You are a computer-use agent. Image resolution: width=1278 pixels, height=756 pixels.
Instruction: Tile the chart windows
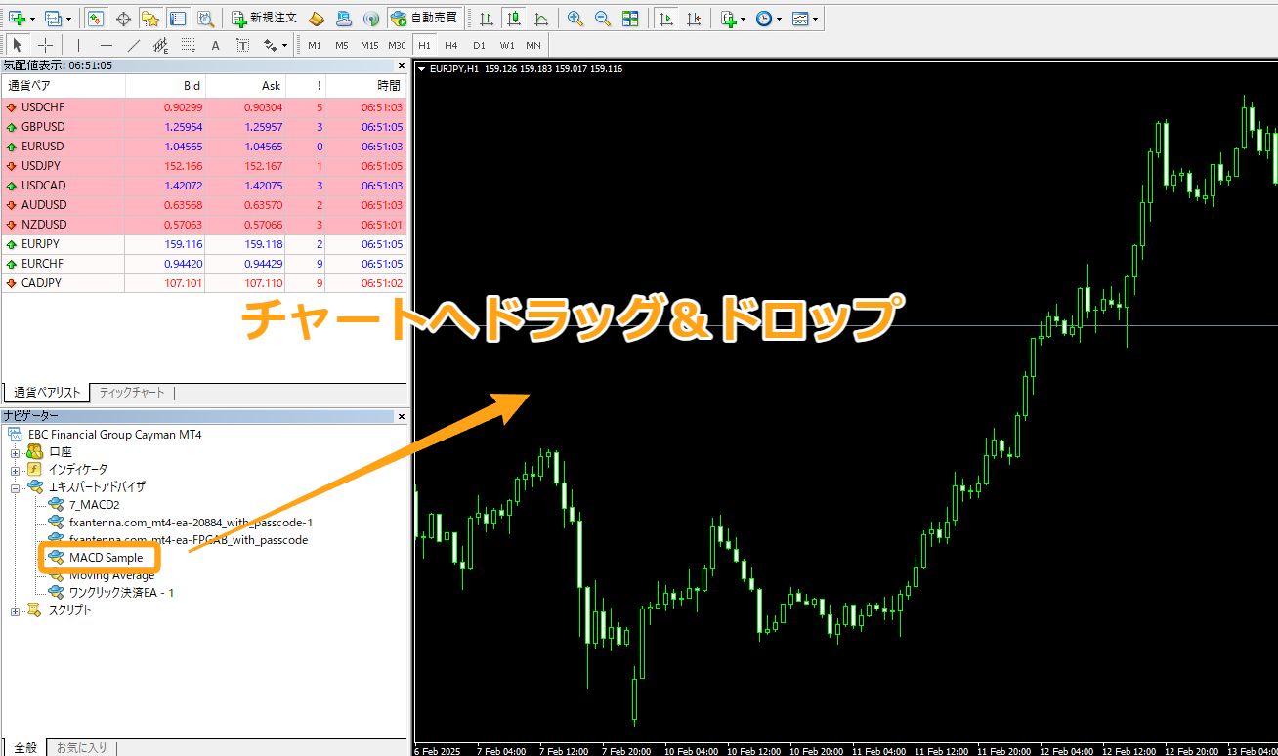click(x=630, y=18)
